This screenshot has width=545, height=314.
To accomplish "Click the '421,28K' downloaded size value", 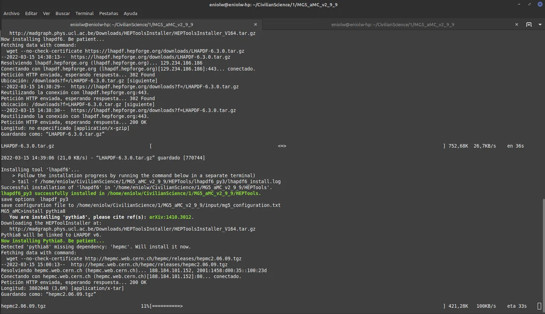I will [x=458, y=306].
